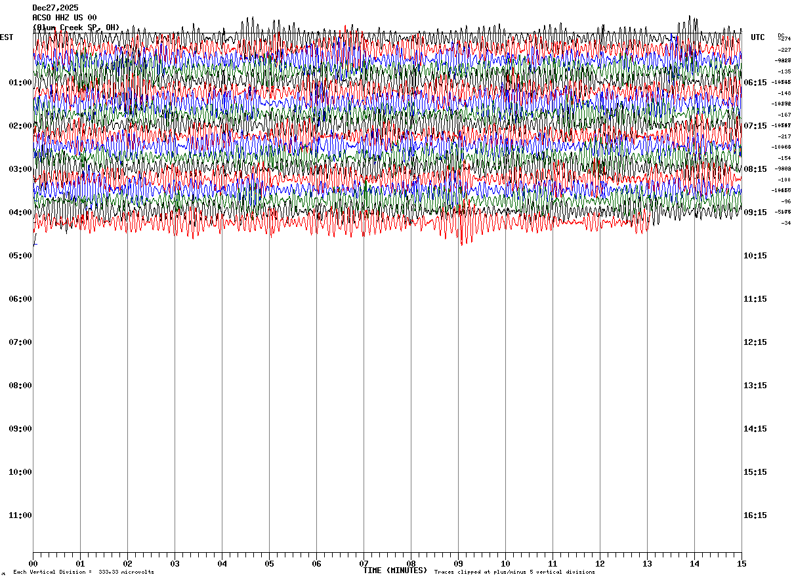Click the UTC timezone label
This screenshot has height=581, width=794.
pos(758,37)
